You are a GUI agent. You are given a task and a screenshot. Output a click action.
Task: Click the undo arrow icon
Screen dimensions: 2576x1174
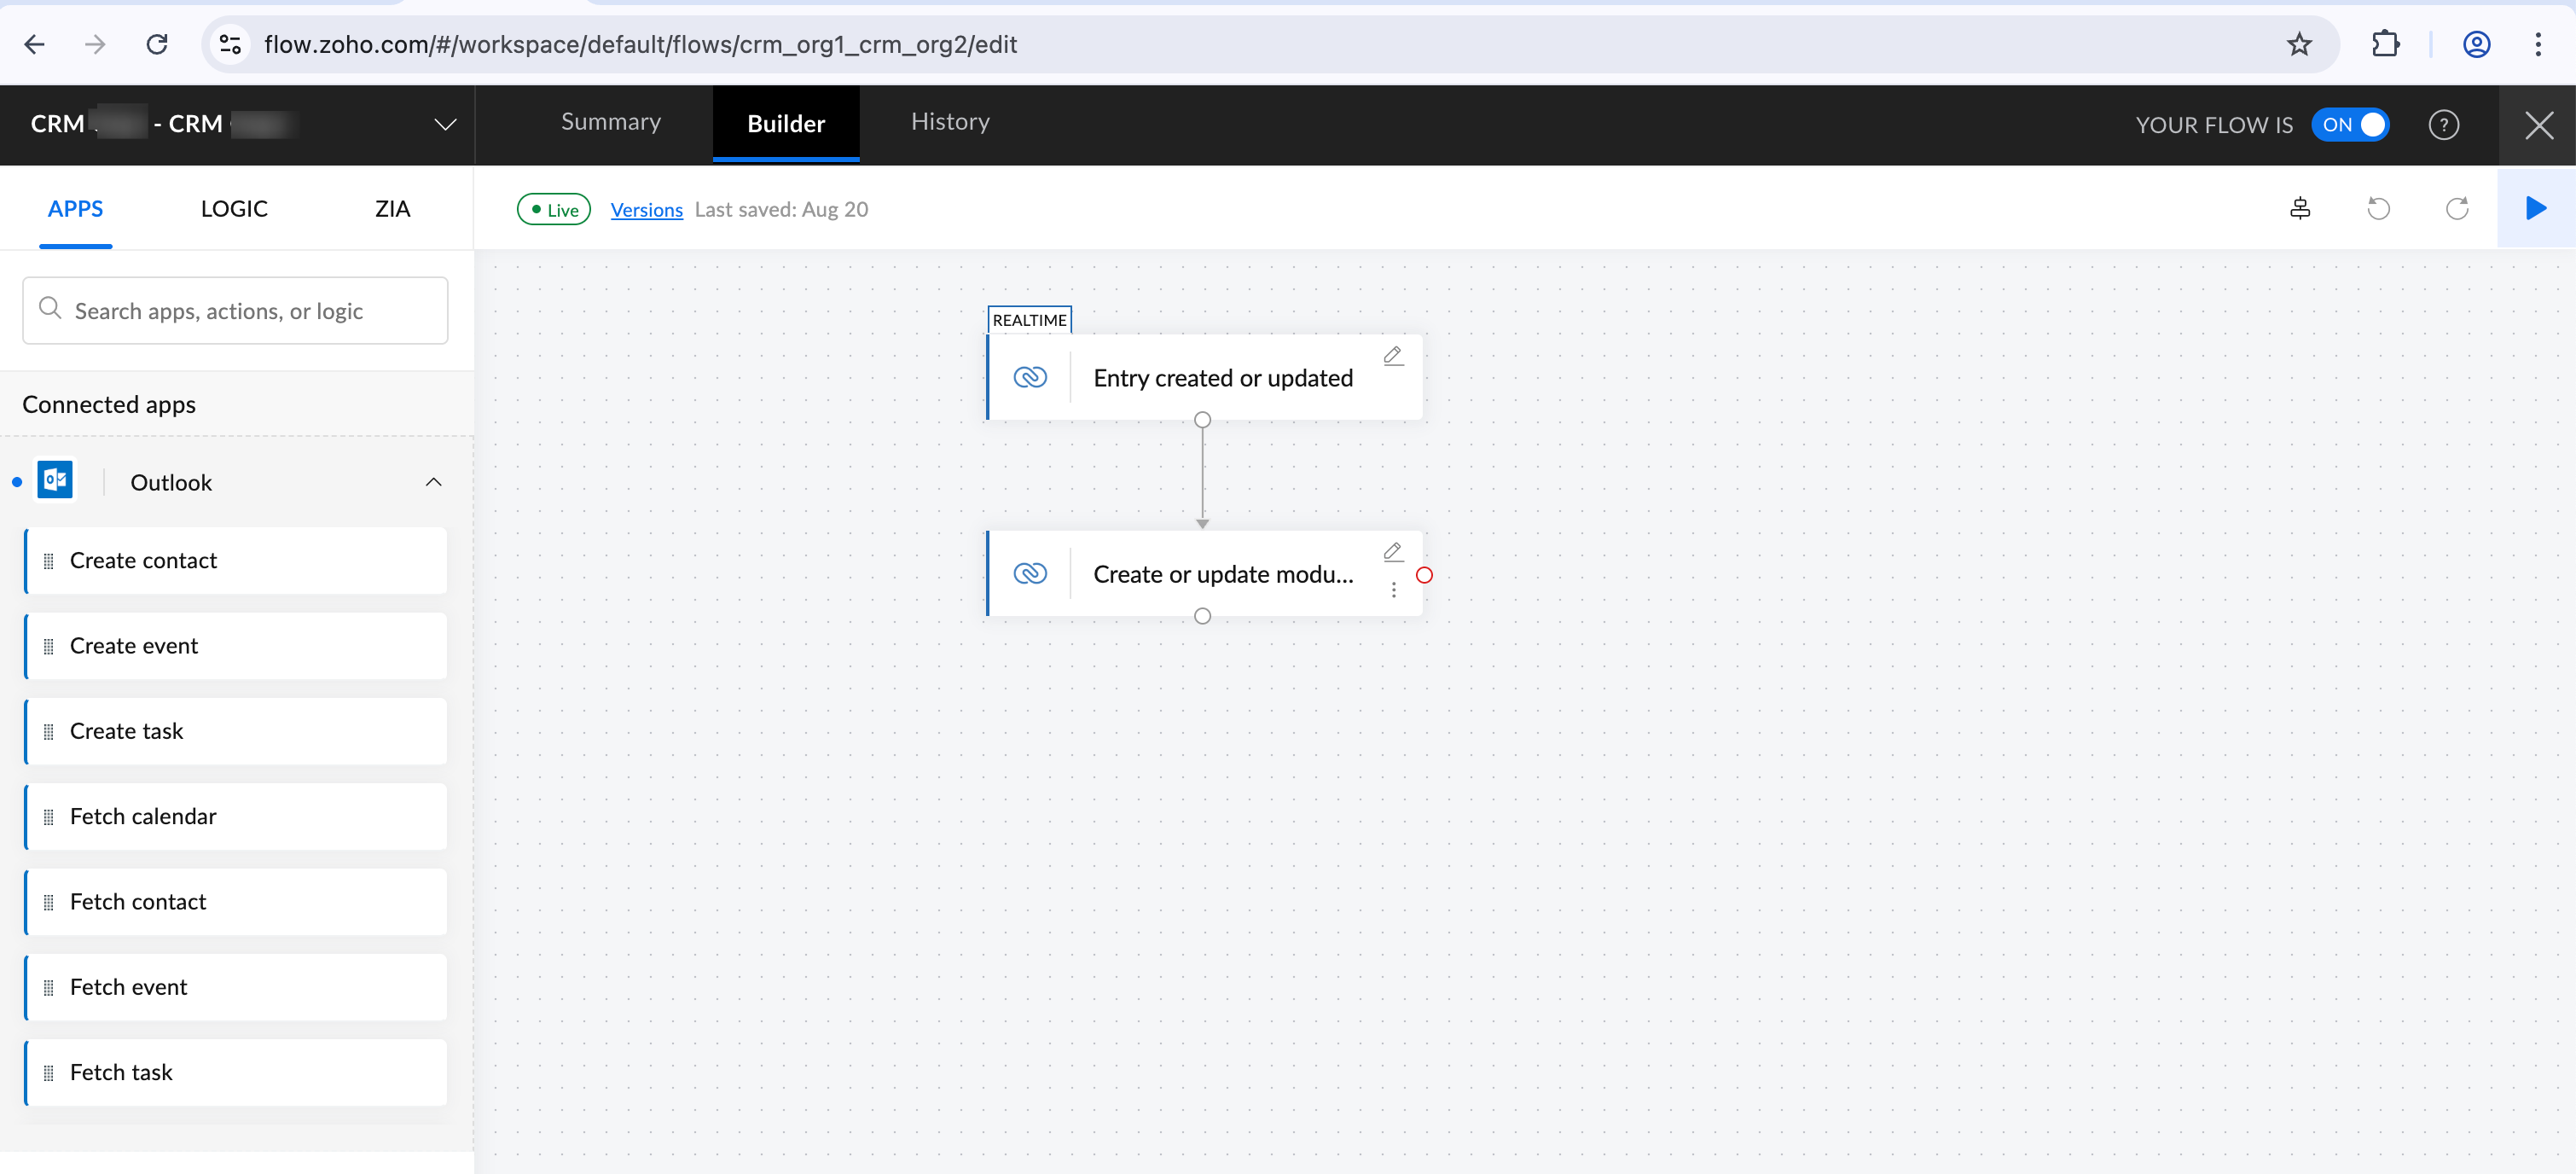point(2378,209)
